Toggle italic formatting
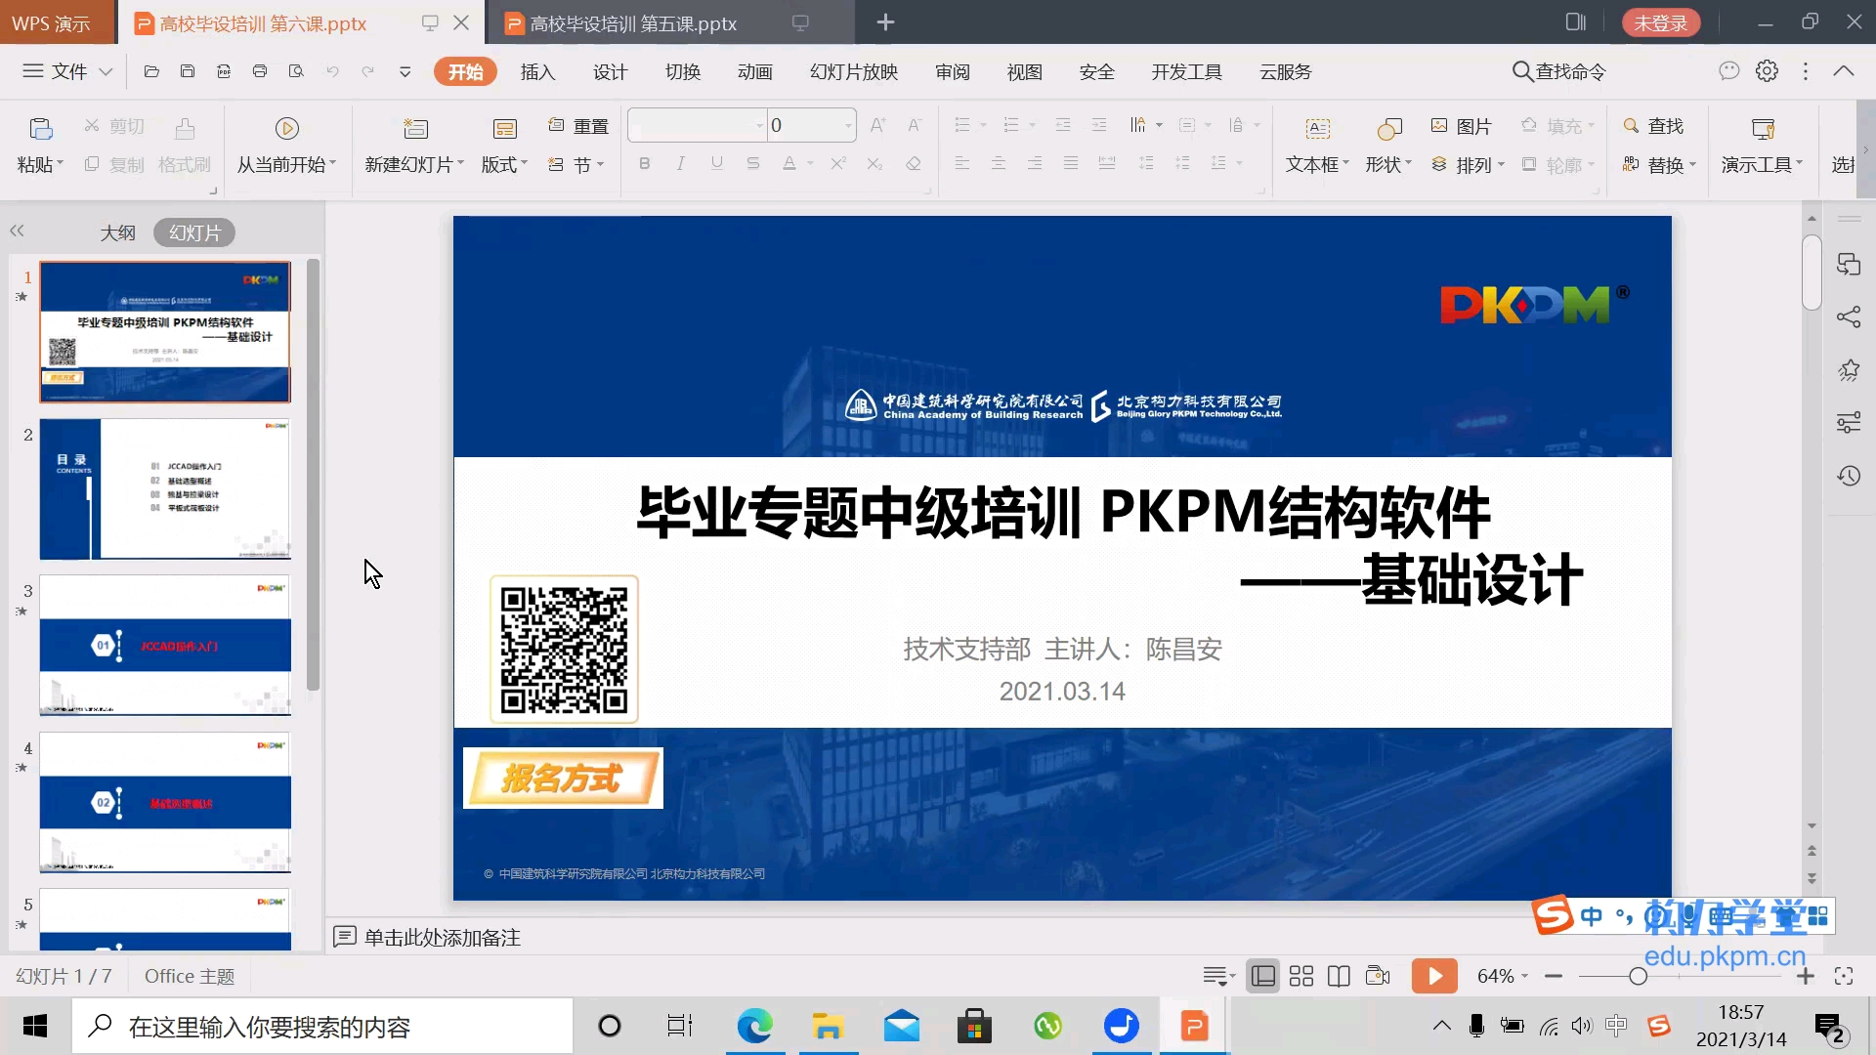The image size is (1876, 1055). [680, 163]
